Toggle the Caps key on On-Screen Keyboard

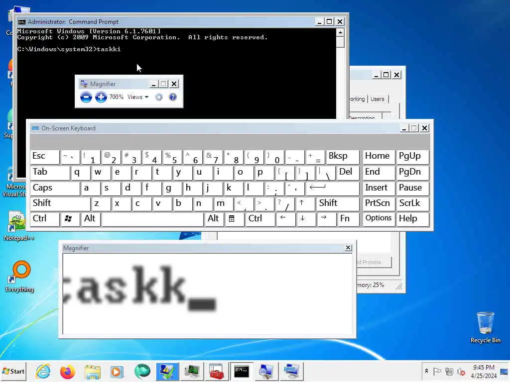pos(55,189)
